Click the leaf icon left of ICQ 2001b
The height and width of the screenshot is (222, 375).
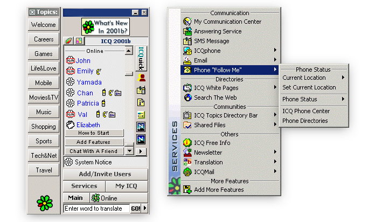click(68, 41)
